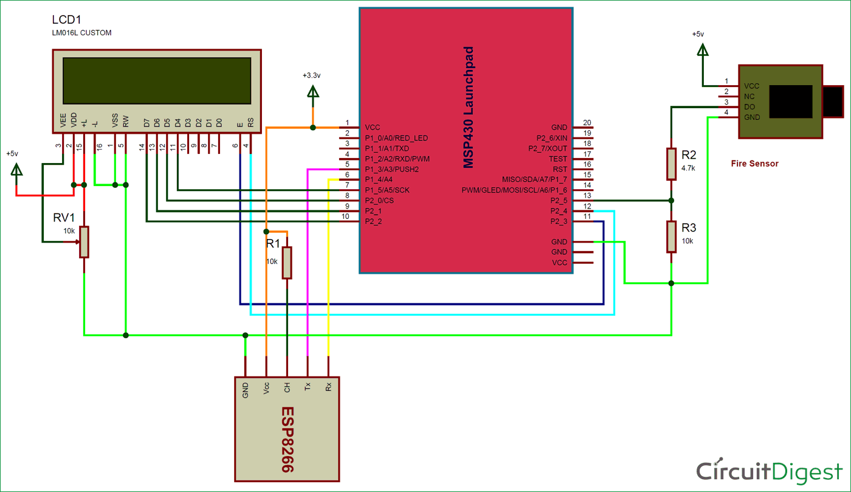851x492 pixels.
Task: Click the black sensor window on Fire Sensor
Action: pyautogui.click(x=791, y=102)
